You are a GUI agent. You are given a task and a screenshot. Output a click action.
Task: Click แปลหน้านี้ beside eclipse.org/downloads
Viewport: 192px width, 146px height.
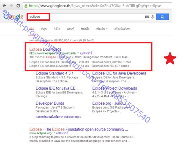[86, 53]
